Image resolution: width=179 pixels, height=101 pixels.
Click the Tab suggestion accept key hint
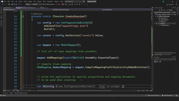point(102,86)
